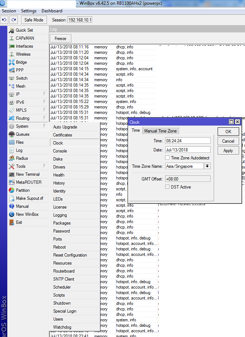Toggle Safe Mode button
Image resolution: width=245 pixels, height=337 pixels.
34,20
